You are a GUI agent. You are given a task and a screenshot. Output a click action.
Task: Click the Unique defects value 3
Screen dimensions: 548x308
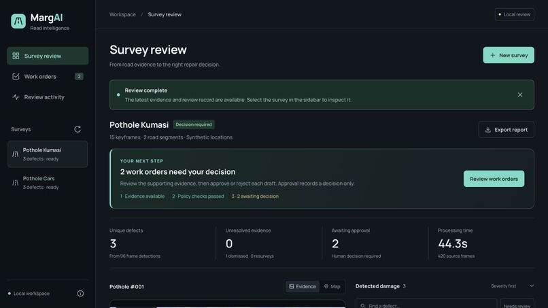(x=113, y=243)
